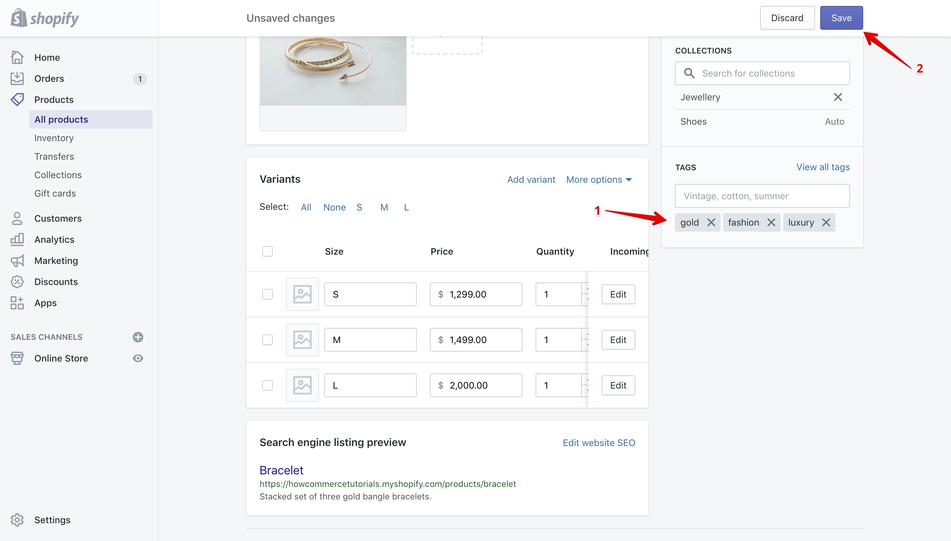This screenshot has height=541, width=951.
Task: Click quantity stepper for variant S
Action: click(x=585, y=294)
